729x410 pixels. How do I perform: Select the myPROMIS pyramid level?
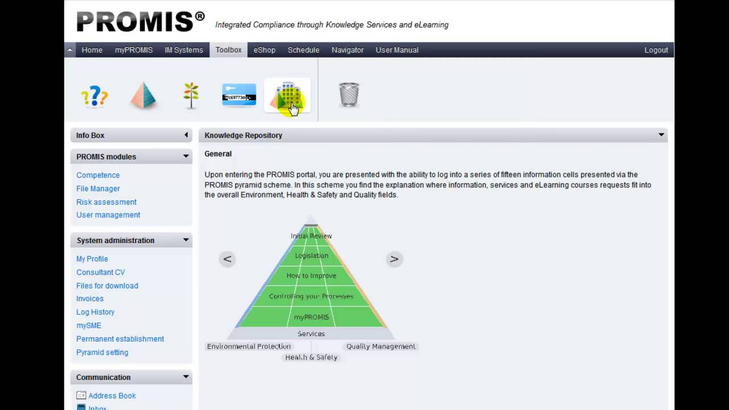[x=312, y=317]
